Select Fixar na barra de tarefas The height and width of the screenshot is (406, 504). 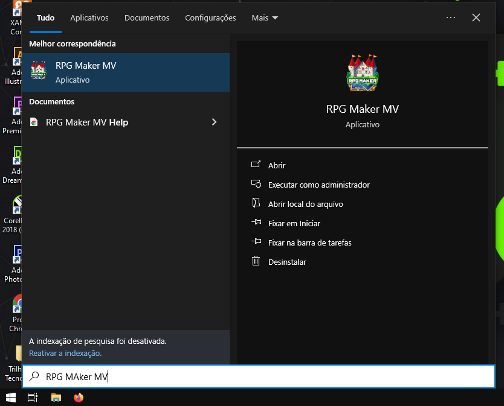309,243
